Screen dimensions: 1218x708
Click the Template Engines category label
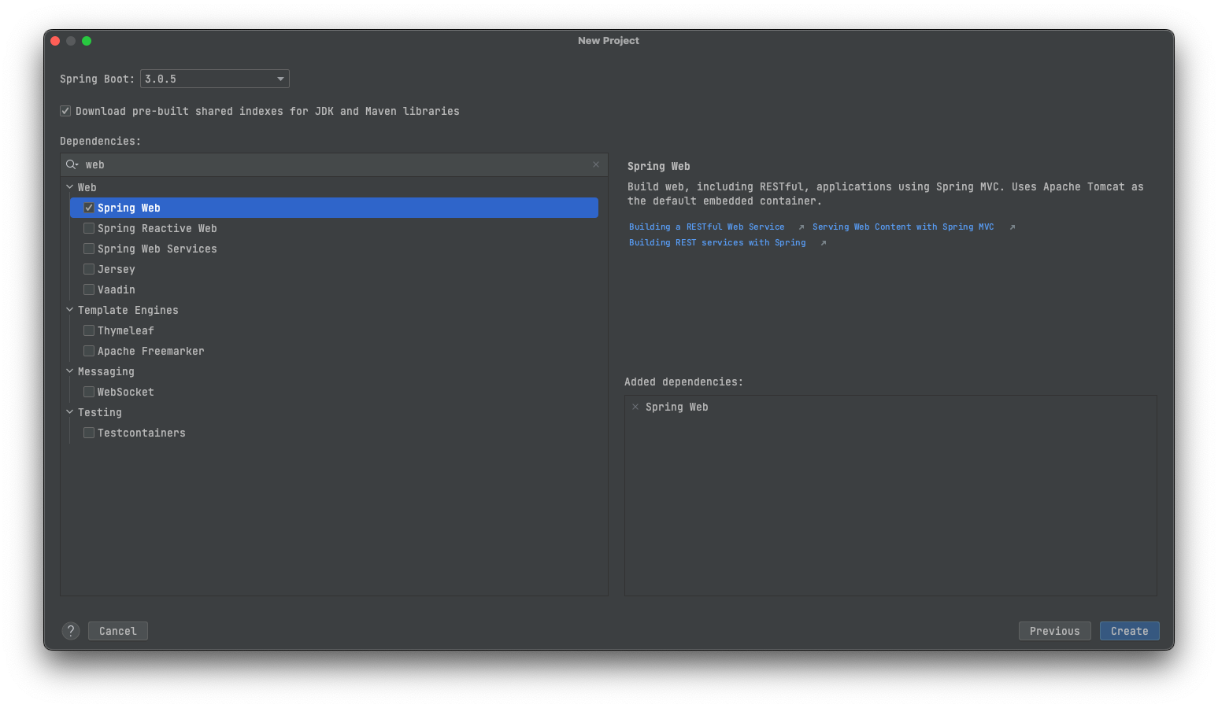coord(128,310)
